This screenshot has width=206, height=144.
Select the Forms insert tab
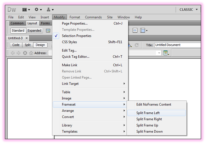(x=45, y=23)
